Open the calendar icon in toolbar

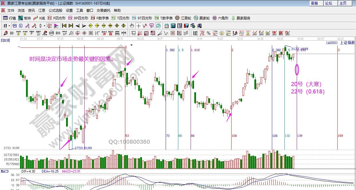point(166,26)
